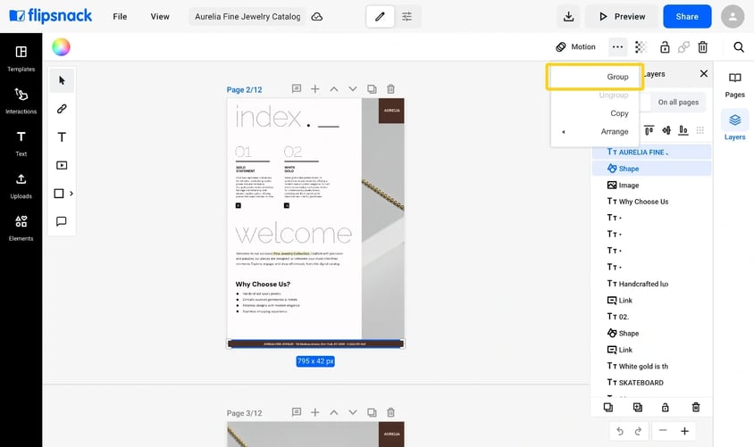Align selected layers to top
Viewport: 754px width, 447px height.
pyautogui.click(x=649, y=130)
